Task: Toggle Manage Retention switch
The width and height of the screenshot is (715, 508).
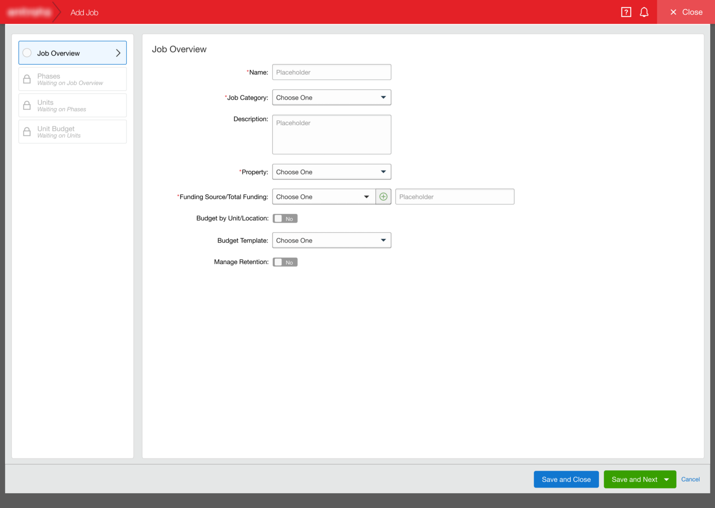Action: 285,262
